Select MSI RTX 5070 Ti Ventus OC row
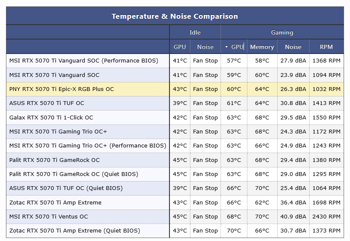350x241 pixels. 175,216
